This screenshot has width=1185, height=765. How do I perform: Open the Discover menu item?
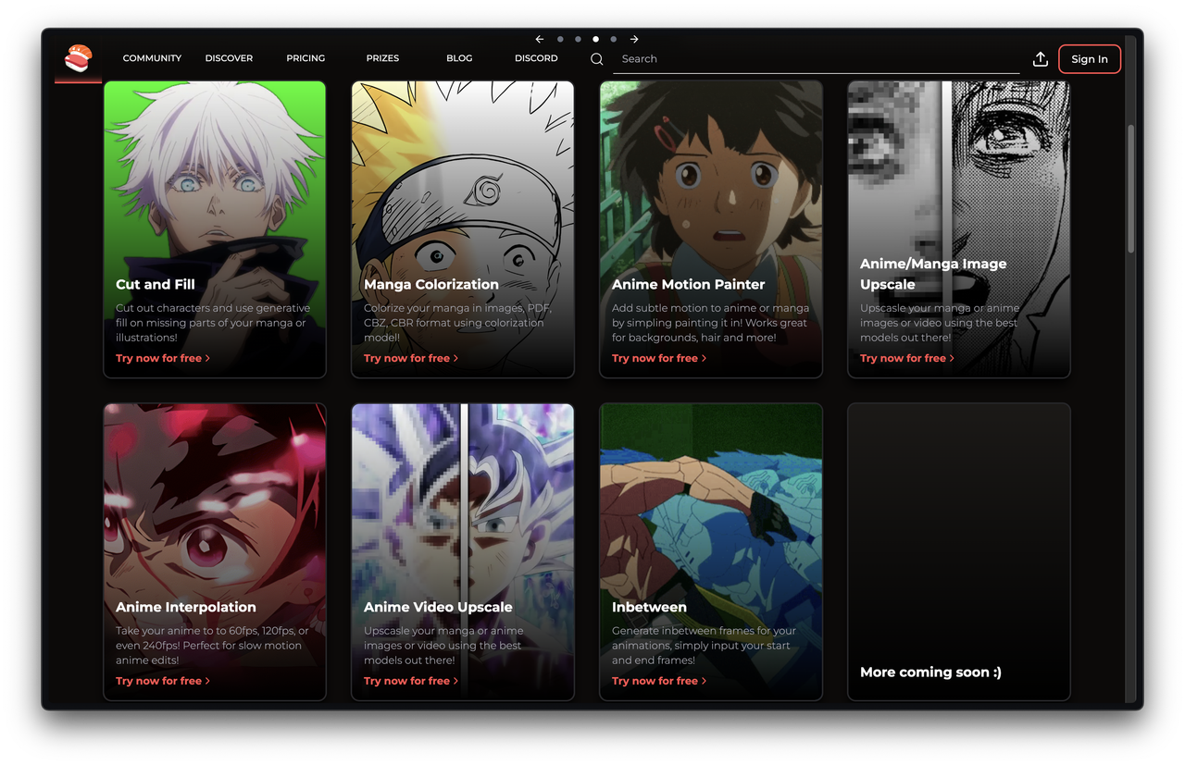pos(229,58)
